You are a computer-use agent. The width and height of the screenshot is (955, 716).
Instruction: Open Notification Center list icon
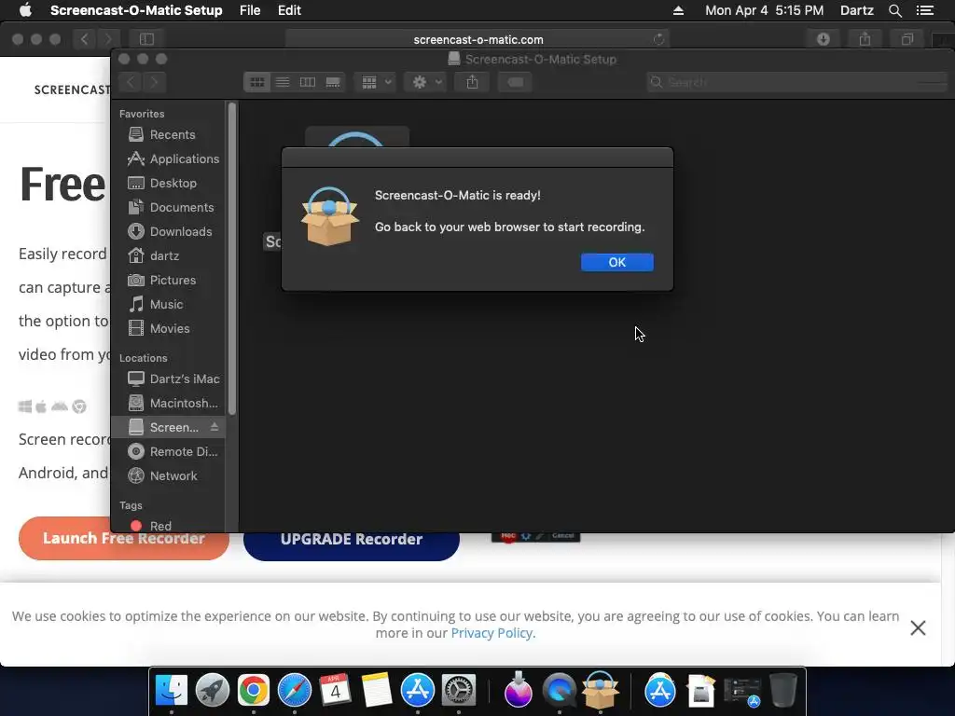[x=925, y=10]
